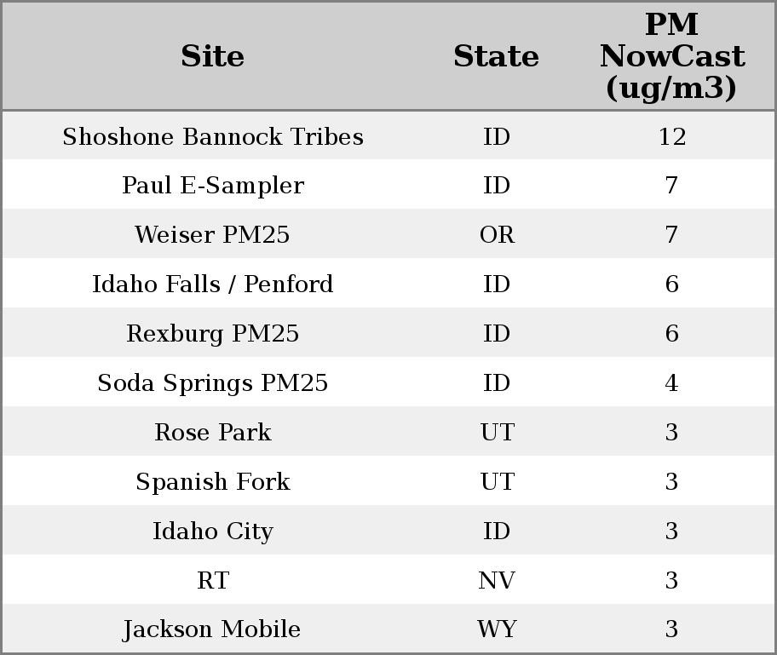Select the PM NowCast value 12
The image size is (777, 655).
[x=671, y=137]
